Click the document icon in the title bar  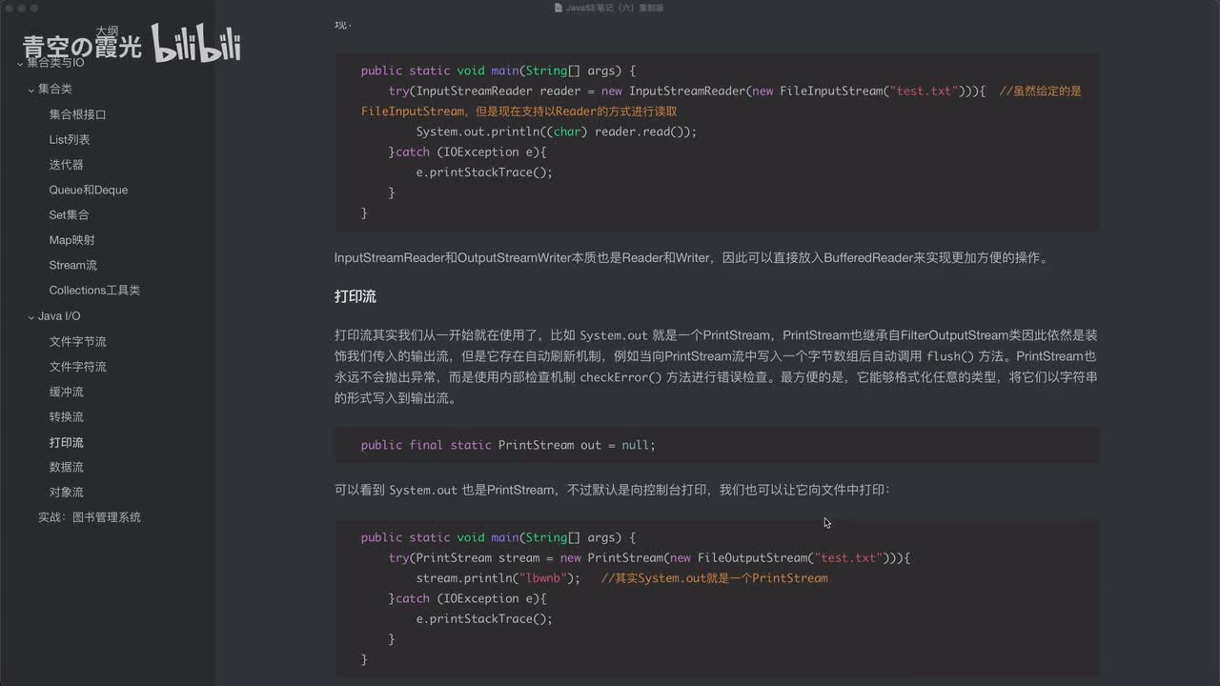click(x=559, y=8)
